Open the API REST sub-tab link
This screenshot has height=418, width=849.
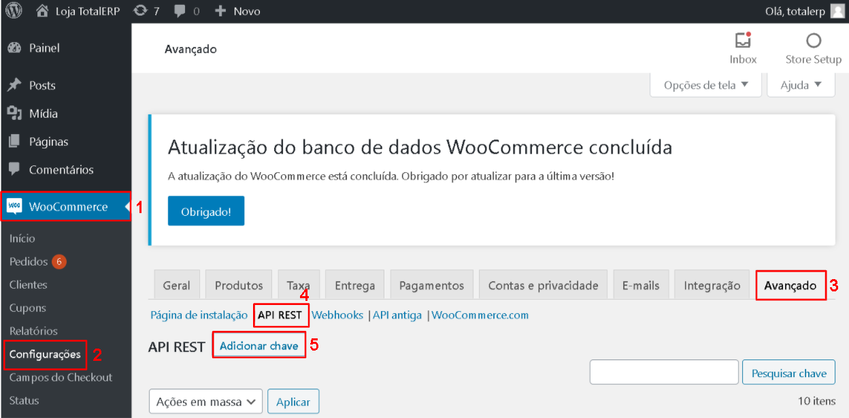[x=280, y=315]
